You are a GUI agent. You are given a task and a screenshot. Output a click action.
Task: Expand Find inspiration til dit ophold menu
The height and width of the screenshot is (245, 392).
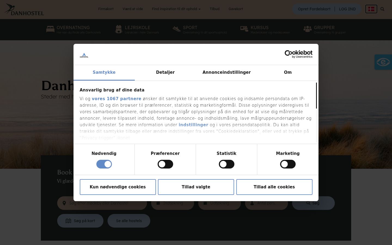click(x=176, y=9)
